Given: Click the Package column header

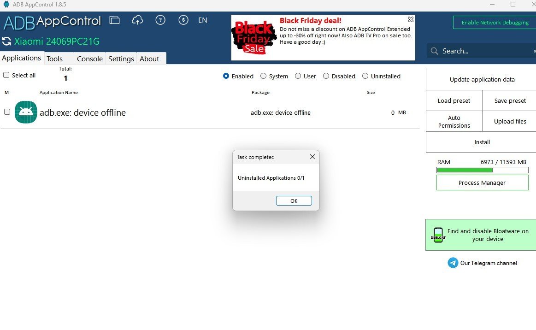Looking at the screenshot, I should tap(260, 92).
